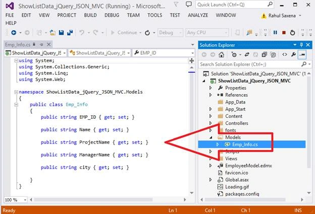Click the editor split window handle

click(x=192, y=60)
